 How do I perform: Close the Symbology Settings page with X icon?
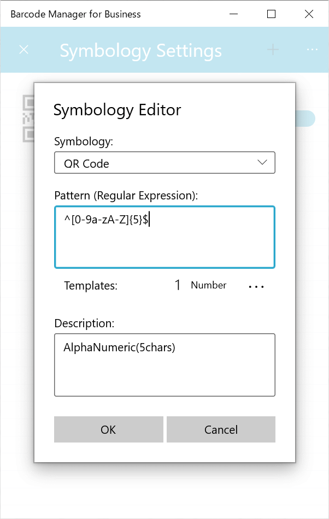[24, 50]
